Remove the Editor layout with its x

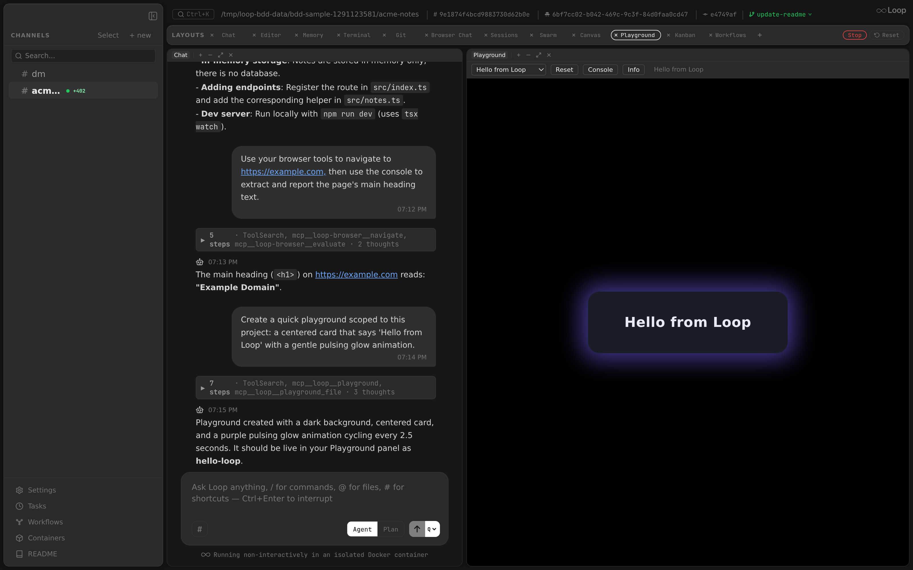point(254,35)
